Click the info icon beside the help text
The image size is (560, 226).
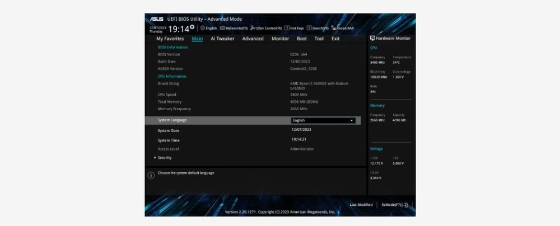151,175
